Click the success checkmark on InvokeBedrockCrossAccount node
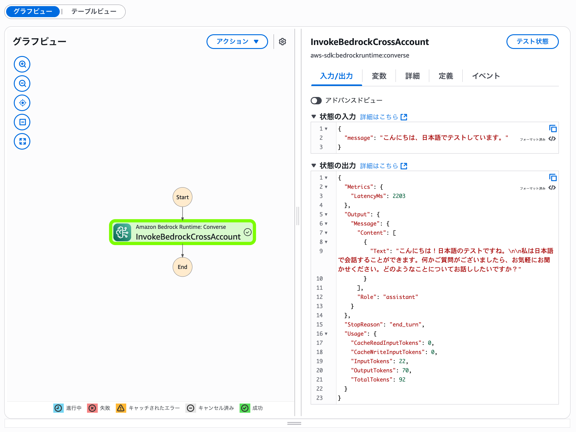Image resolution: width=576 pixels, height=432 pixels. click(x=248, y=232)
